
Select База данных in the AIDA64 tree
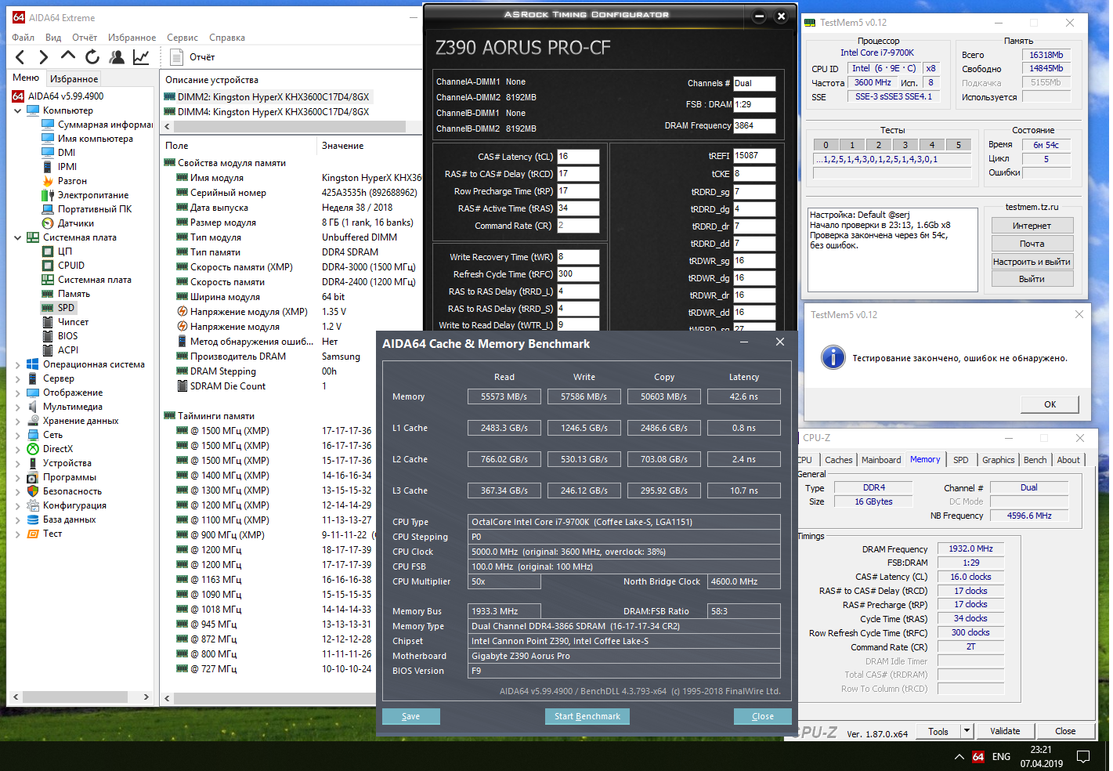[x=69, y=519]
